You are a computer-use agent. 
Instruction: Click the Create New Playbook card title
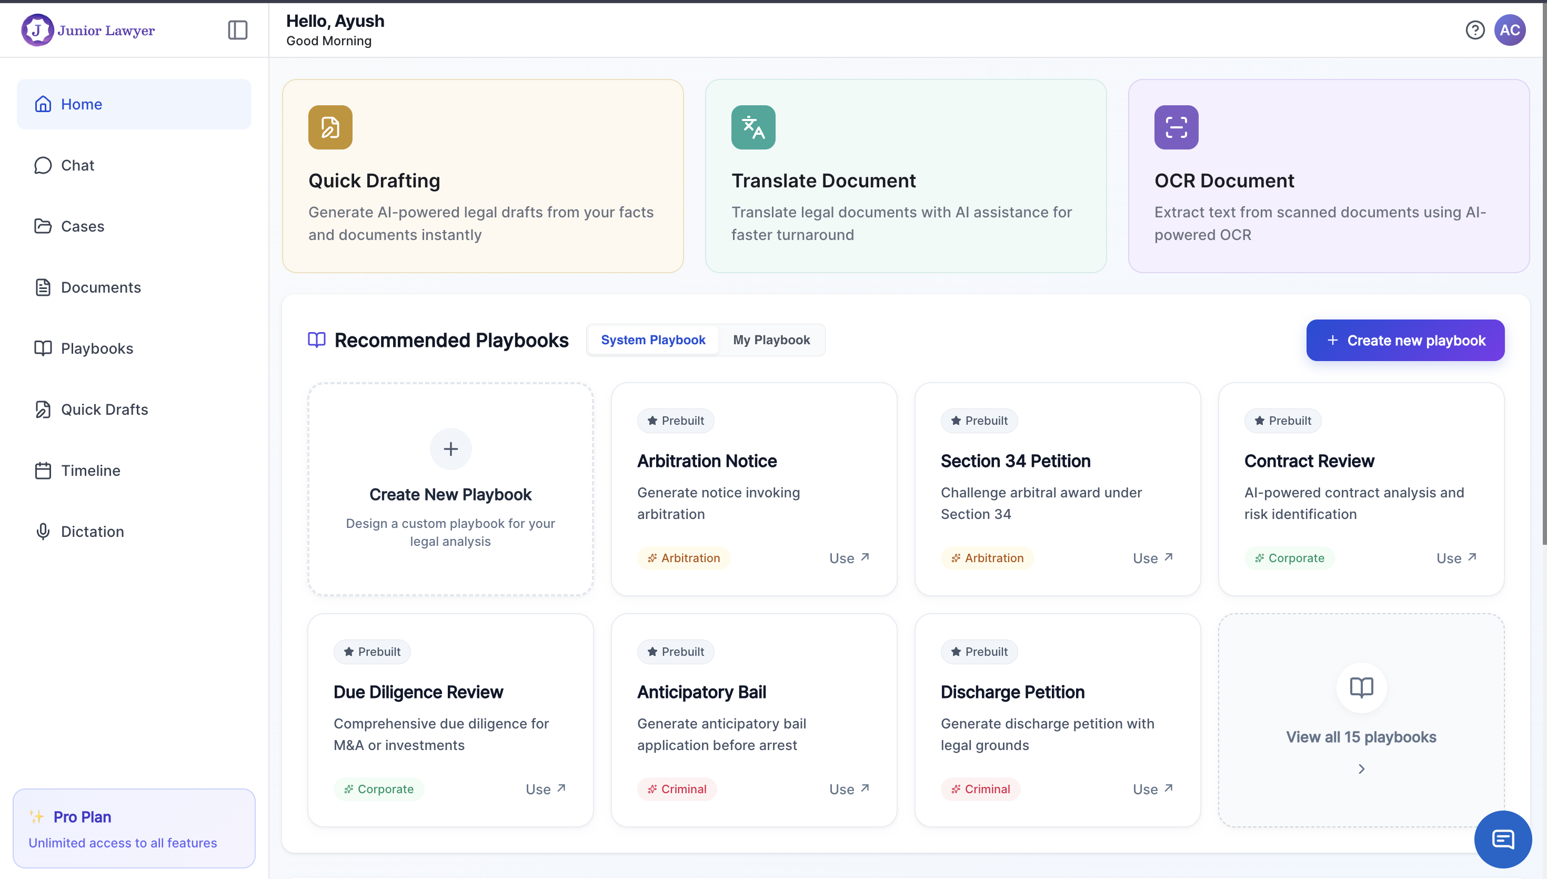tap(451, 494)
